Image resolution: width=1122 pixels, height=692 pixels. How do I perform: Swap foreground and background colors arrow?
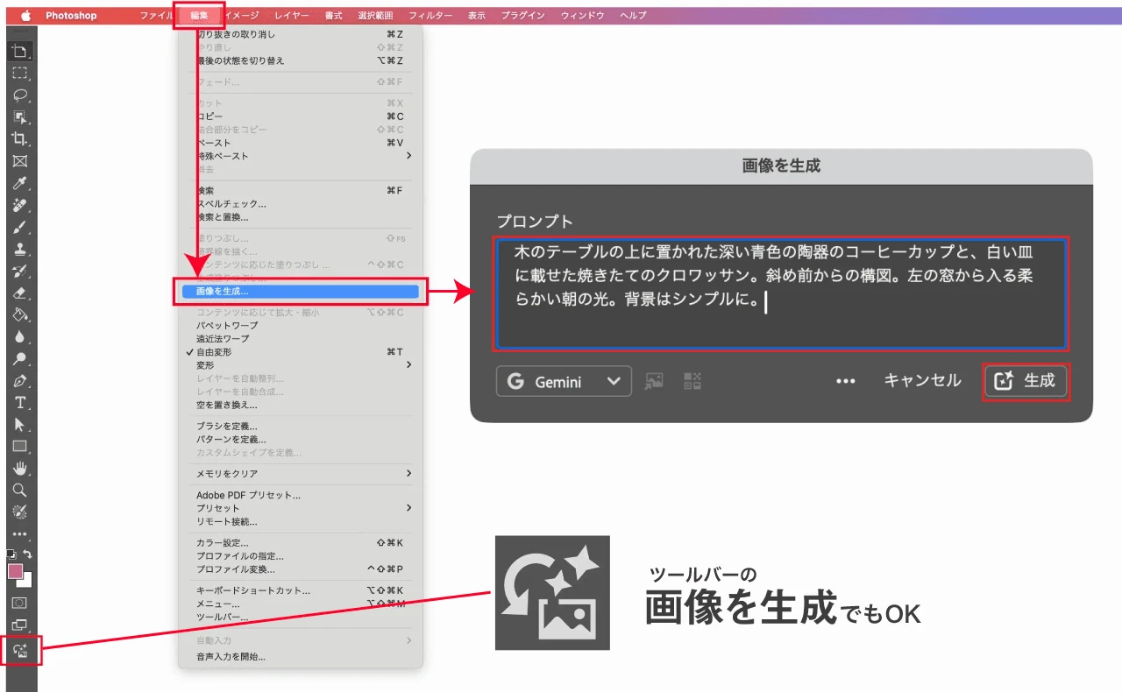point(28,554)
